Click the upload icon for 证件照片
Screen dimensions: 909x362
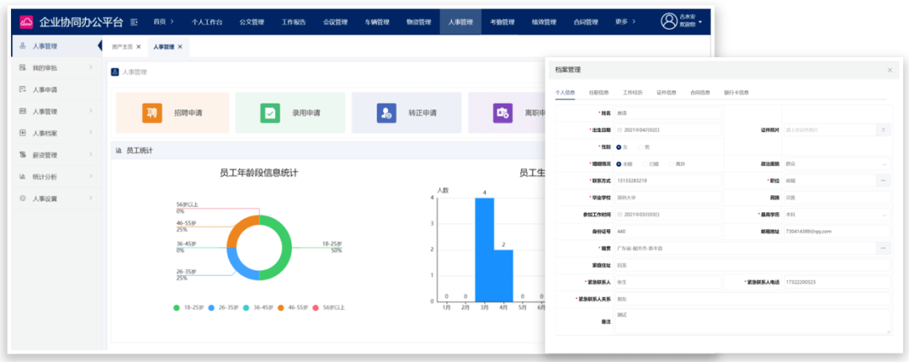(882, 130)
